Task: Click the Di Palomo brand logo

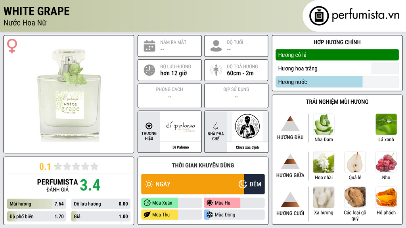Action: pyautogui.click(x=181, y=126)
